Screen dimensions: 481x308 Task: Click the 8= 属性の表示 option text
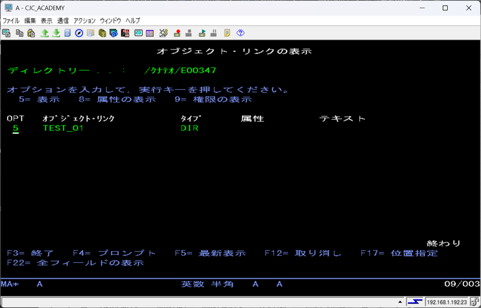coord(117,99)
